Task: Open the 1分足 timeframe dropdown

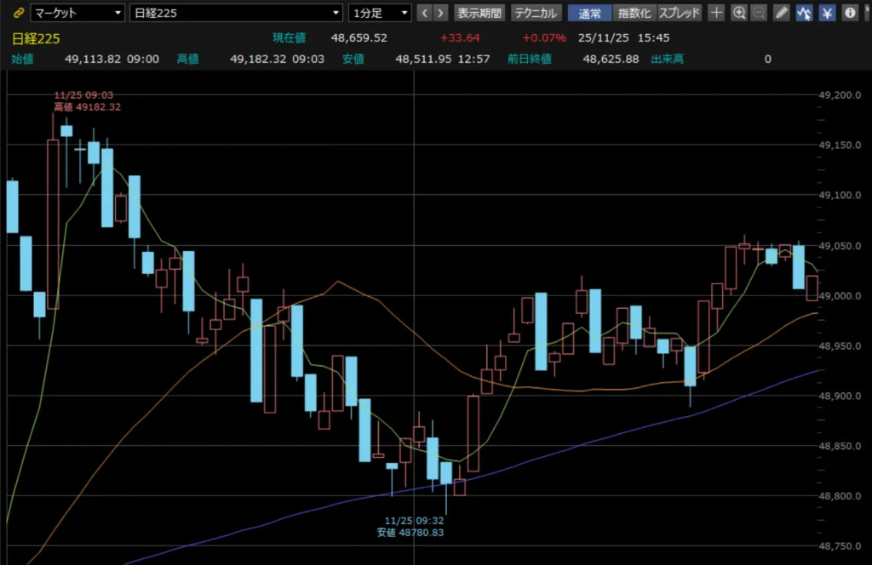Action: coord(380,13)
